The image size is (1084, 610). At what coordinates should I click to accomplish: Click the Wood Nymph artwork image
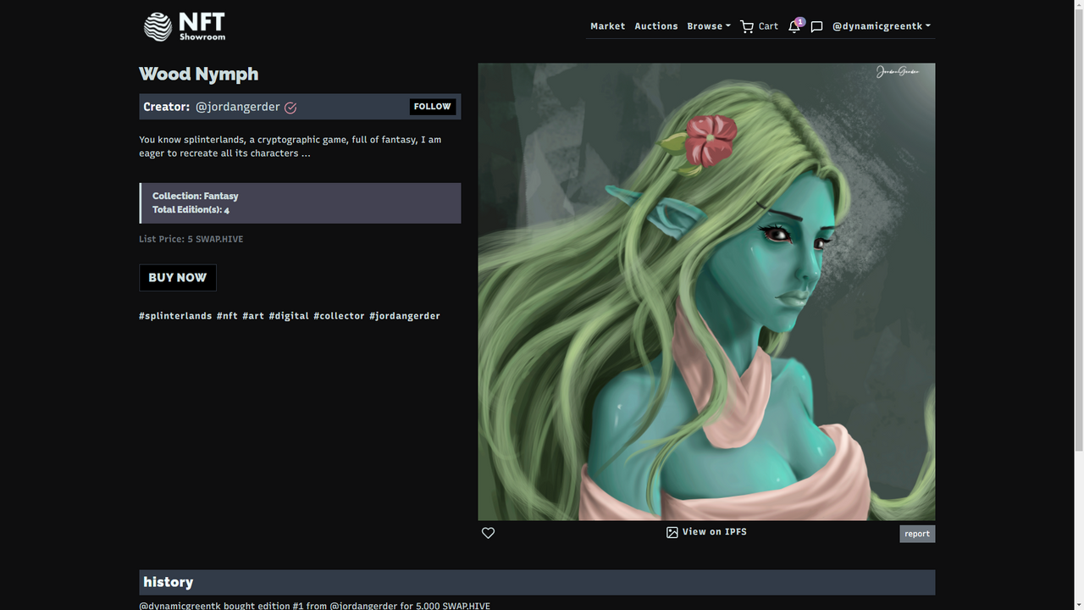706,291
